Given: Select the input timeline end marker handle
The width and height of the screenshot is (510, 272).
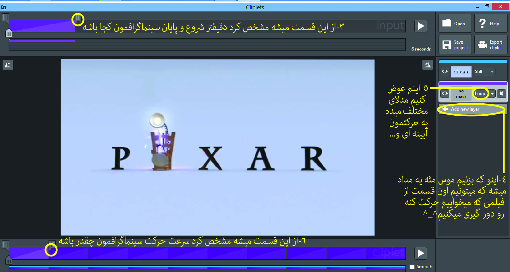Looking at the screenshot, I should pyautogui.click(x=78, y=19).
